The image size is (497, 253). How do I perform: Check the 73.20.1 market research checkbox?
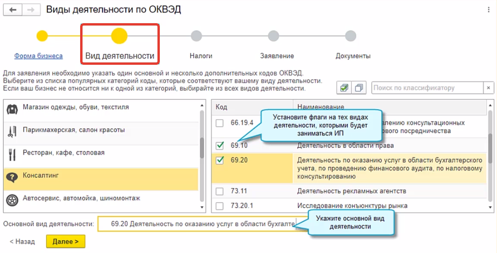point(220,206)
